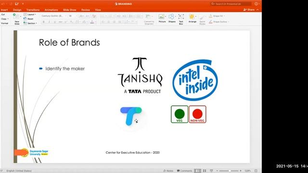Increase font size with A+ icon
The width and height of the screenshot is (308, 173).
tap(81, 16)
